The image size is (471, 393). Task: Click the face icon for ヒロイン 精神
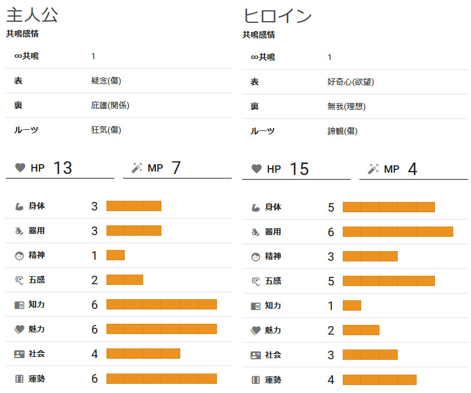pyautogui.click(x=256, y=257)
